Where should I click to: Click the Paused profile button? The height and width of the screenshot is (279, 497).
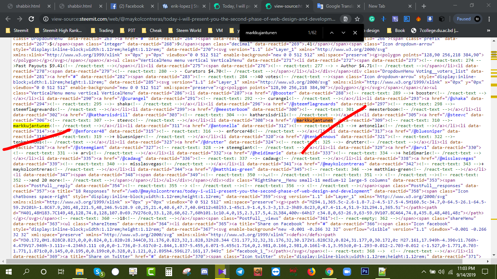468,19
